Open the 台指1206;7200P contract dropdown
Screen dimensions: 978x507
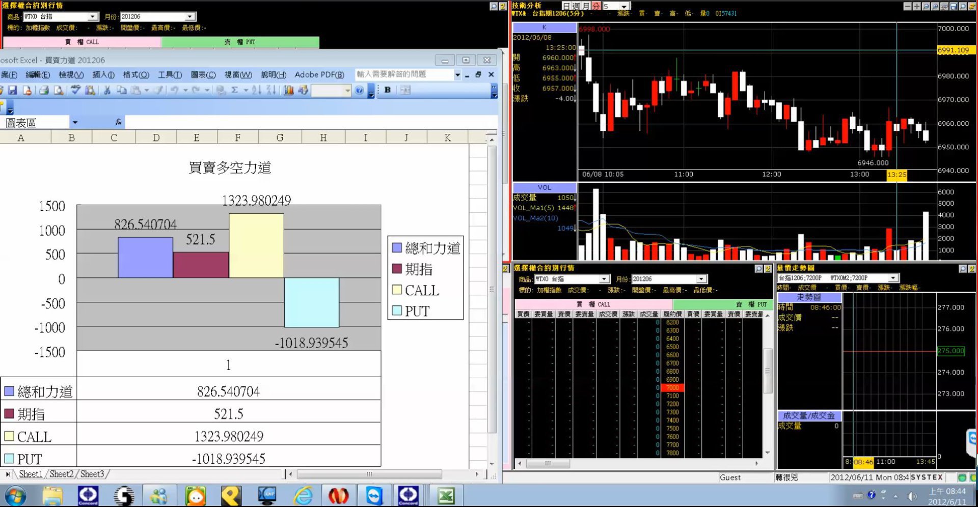[x=893, y=278]
